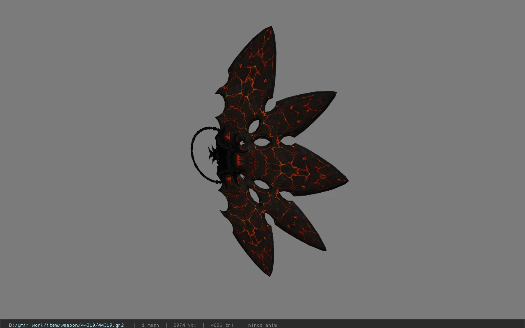Click the 'nincs anim' status entry

point(262,325)
